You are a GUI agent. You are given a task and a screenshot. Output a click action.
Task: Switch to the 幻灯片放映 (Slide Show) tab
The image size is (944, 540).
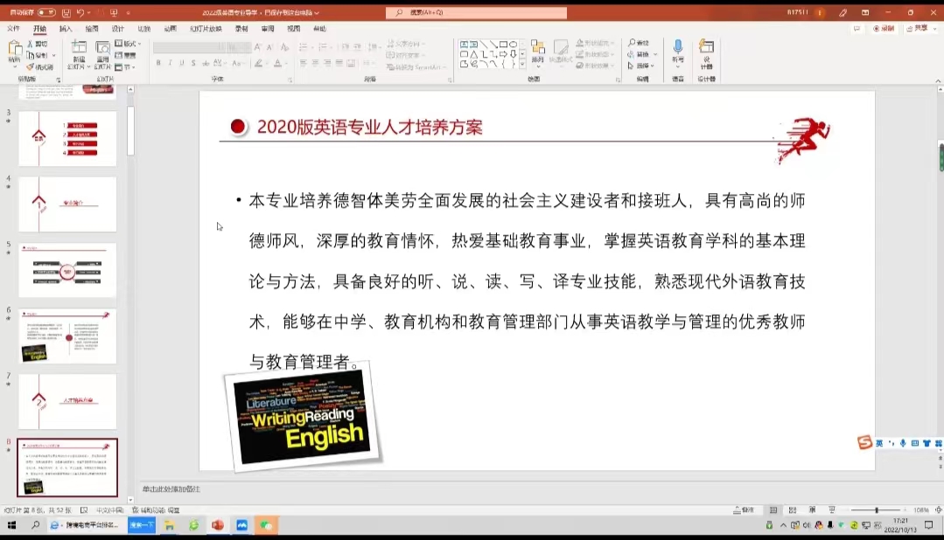pos(206,29)
